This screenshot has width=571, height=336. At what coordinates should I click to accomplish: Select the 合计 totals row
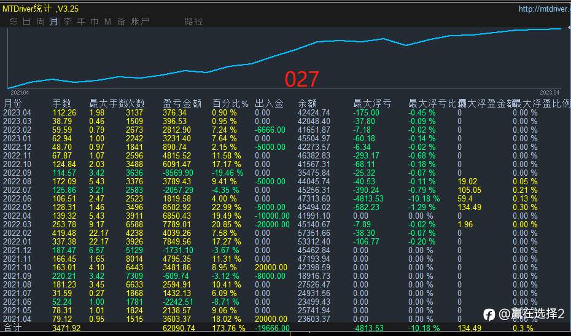point(13,329)
